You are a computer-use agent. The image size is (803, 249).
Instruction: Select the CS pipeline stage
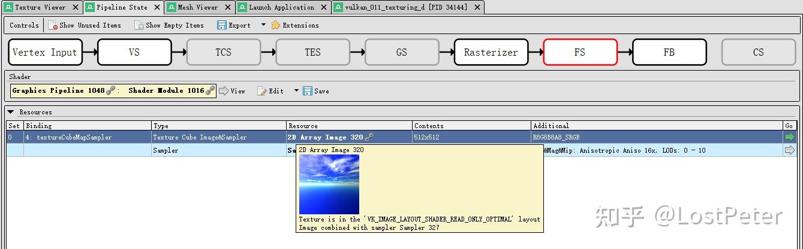pos(759,52)
